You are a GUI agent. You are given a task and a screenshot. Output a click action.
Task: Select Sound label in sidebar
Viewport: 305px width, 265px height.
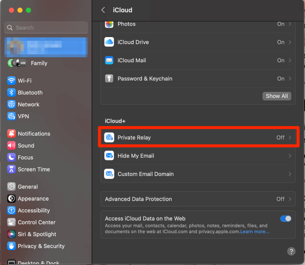tap(26, 145)
